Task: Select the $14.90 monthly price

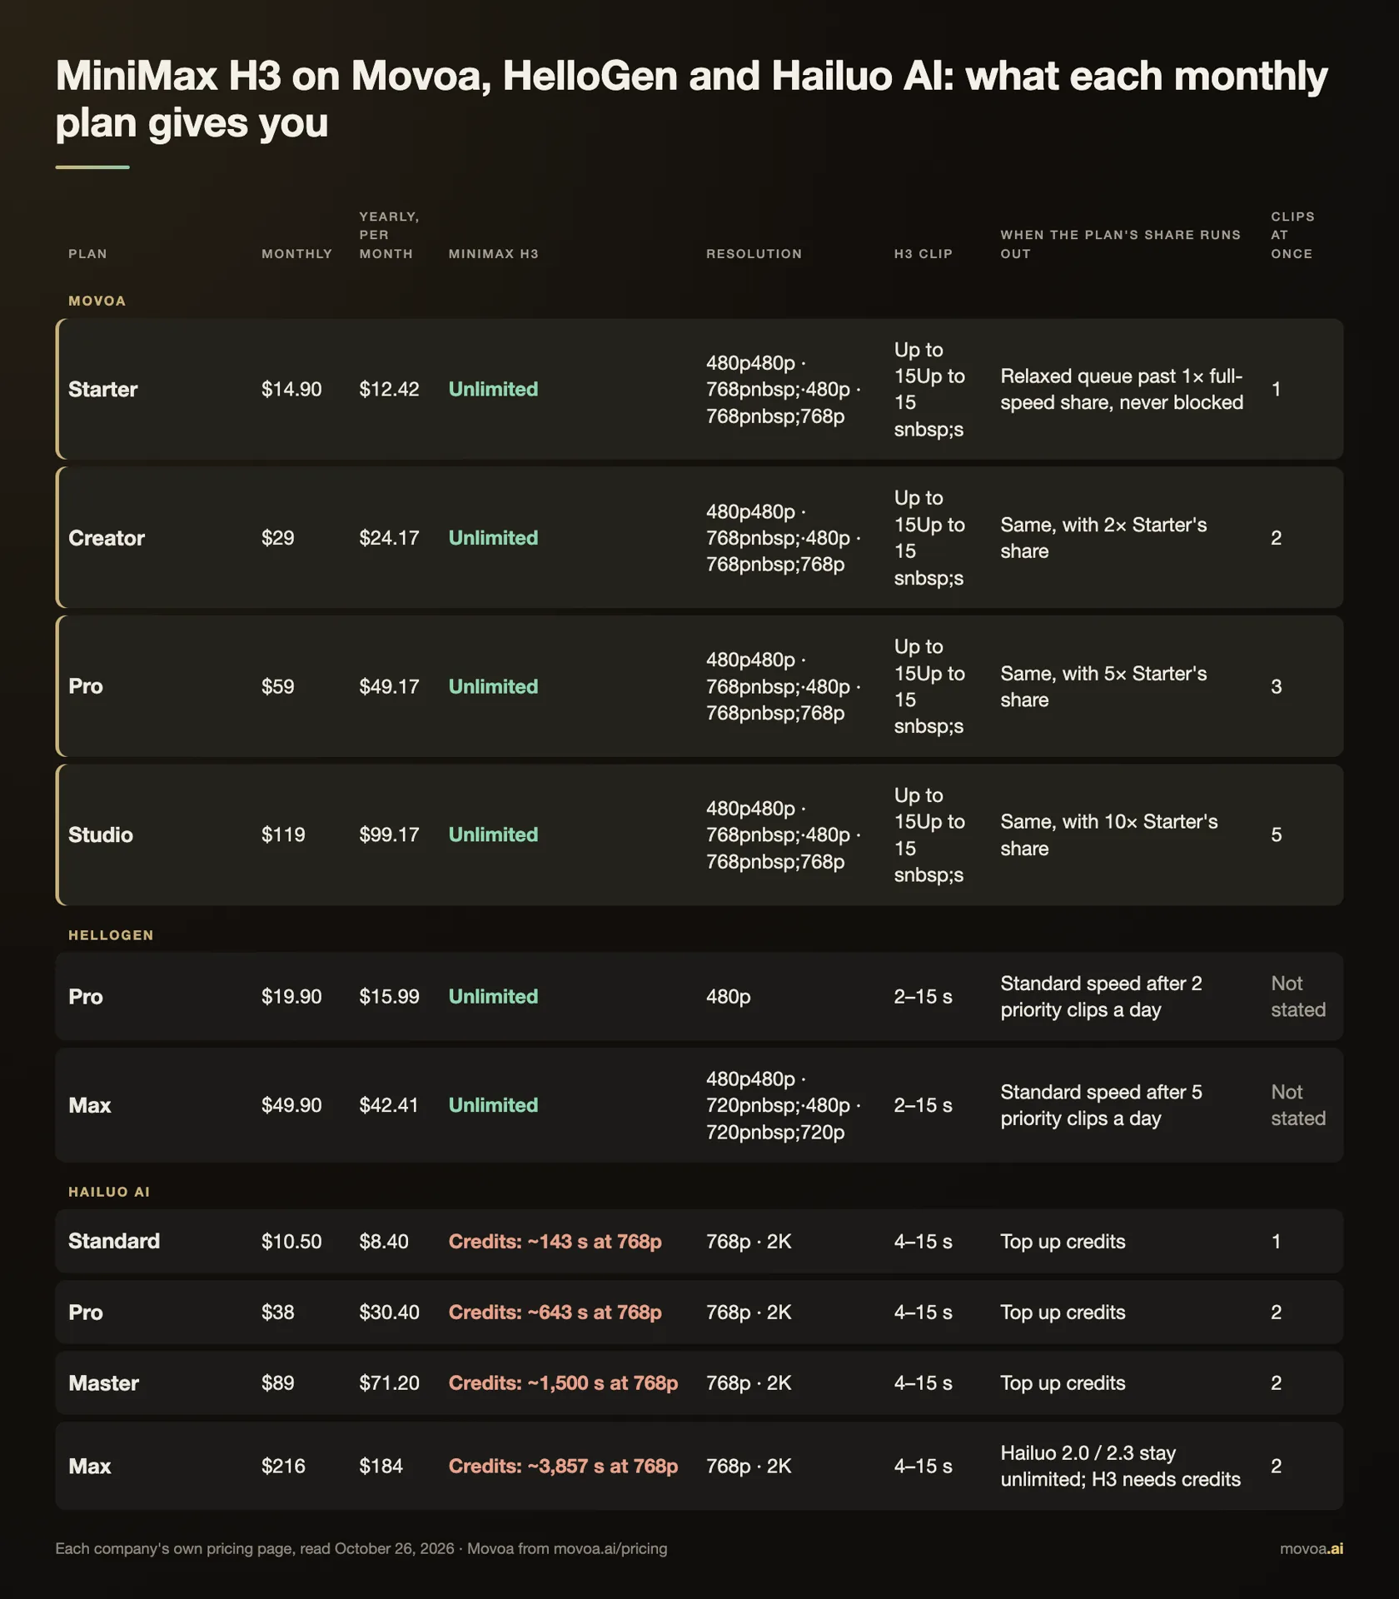Action: (x=291, y=389)
